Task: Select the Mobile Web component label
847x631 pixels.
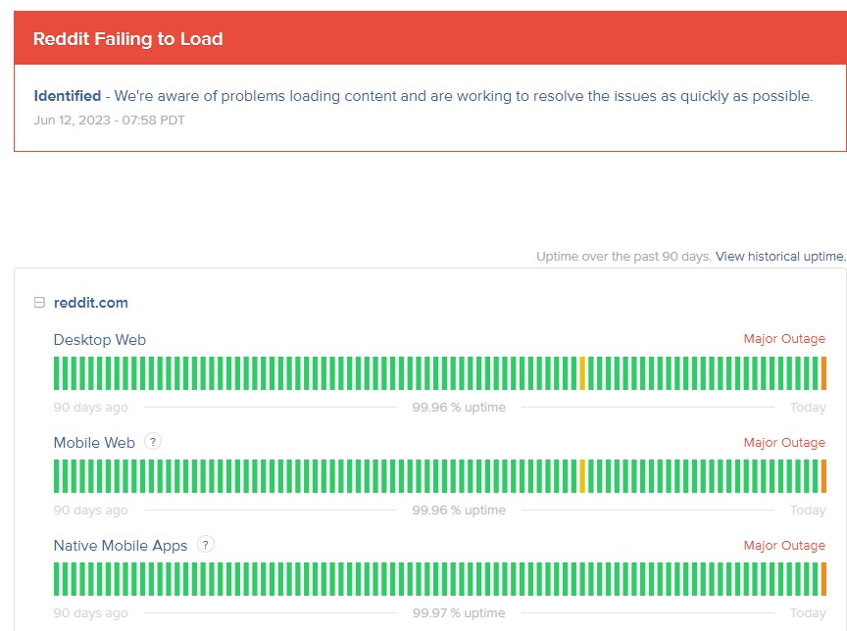Action: coord(94,443)
